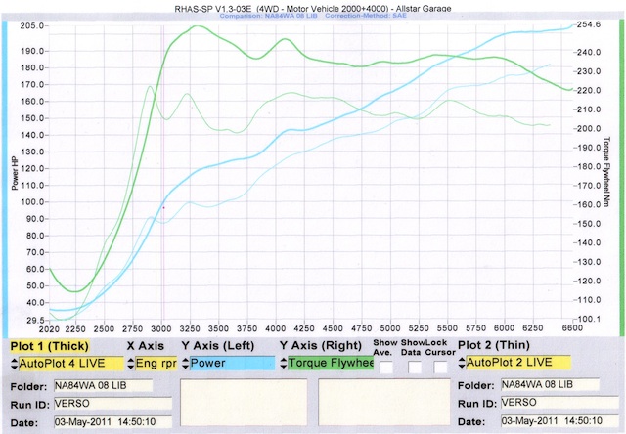The image size is (626, 434).
Task: Enable the Lock Cursor checkbox
Action: (440, 367)
